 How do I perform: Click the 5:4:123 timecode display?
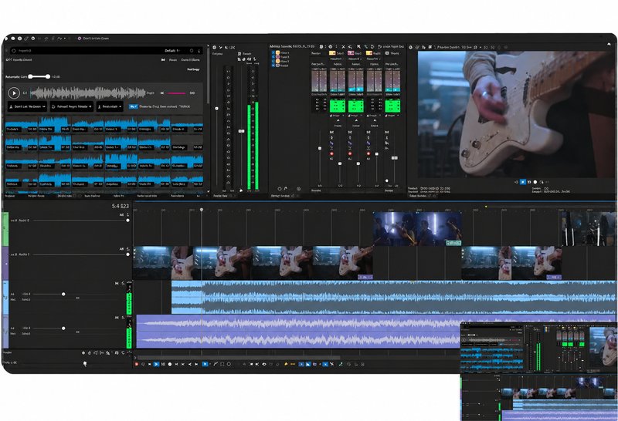(121, 206)
